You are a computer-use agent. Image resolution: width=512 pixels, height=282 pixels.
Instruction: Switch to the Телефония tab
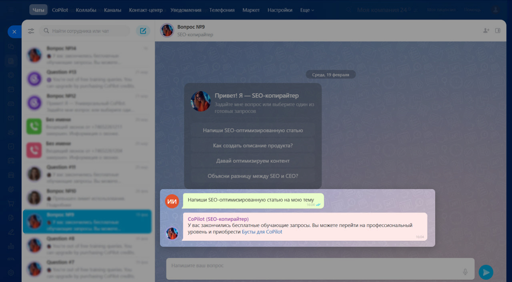coord(222,10)
